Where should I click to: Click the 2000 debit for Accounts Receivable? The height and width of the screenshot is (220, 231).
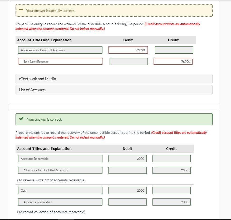(x=127, y=158)
